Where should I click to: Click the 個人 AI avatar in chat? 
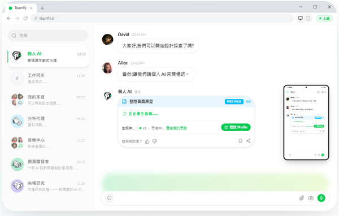point(107,96)
